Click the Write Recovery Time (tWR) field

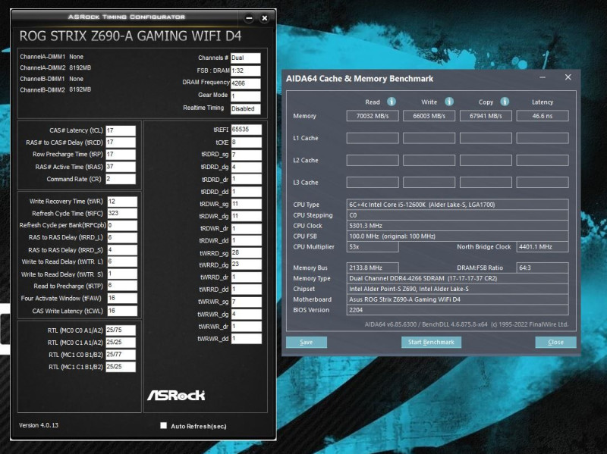122,202
